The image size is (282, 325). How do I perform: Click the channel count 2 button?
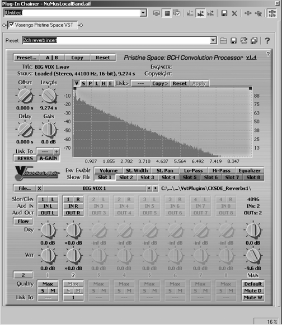[23, 275]
